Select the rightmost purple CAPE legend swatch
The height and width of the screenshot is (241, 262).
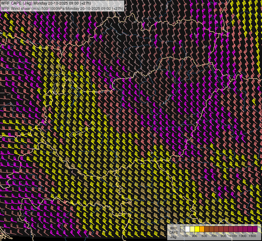[255, 229]
